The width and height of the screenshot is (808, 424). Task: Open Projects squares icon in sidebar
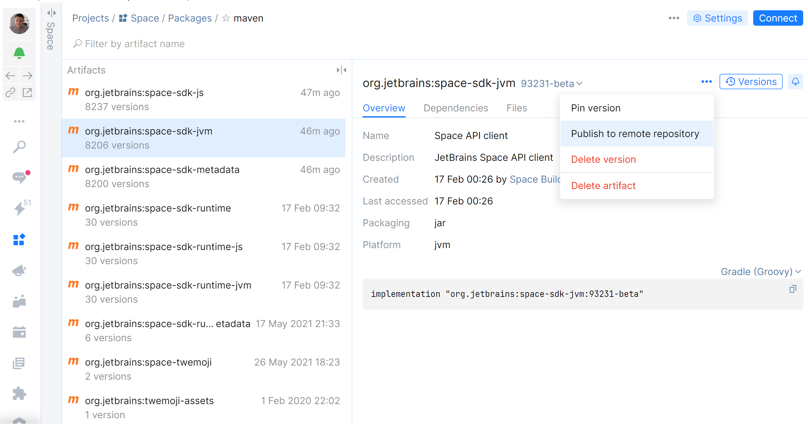pyautogui.click(x=19, y=239)
